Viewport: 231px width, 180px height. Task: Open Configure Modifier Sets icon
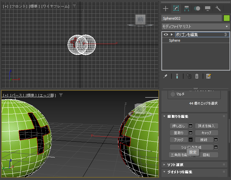pyautogui.click(x=208, y=76)
